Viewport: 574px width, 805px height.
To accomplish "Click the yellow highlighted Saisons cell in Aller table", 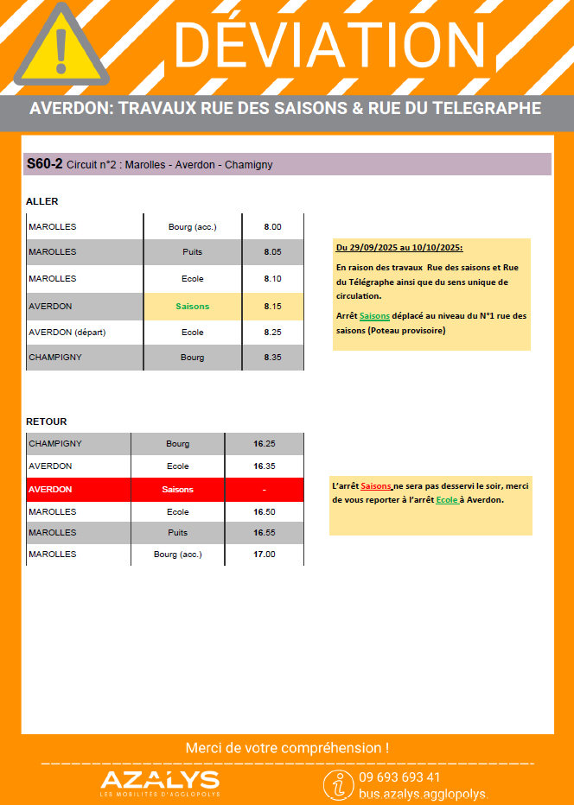I will (x=192, y=306).
